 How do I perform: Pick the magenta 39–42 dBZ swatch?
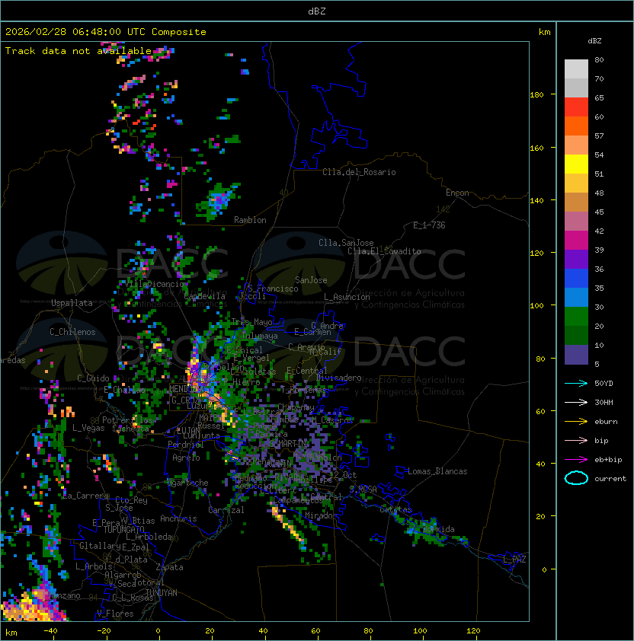click(576, 240)
